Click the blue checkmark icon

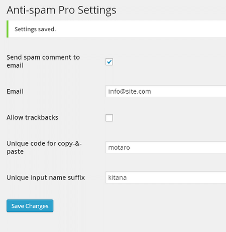point(109,62)
